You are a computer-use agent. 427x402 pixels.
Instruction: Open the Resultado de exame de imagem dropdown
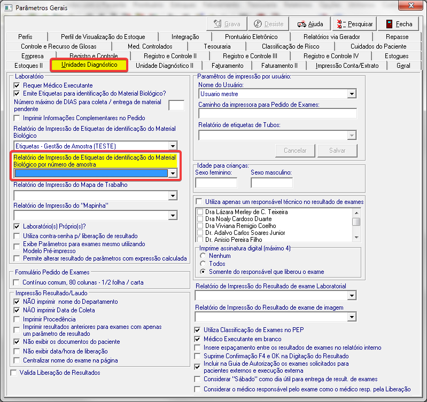point(352,317)
